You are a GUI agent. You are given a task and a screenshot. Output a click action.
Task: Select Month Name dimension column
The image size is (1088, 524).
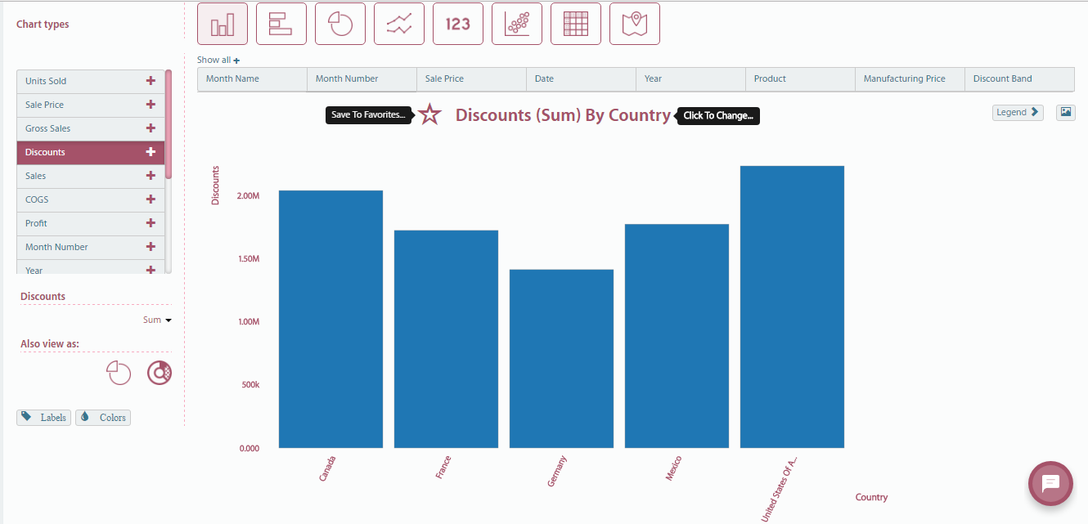pyautogui.click(x=252, y=79)
